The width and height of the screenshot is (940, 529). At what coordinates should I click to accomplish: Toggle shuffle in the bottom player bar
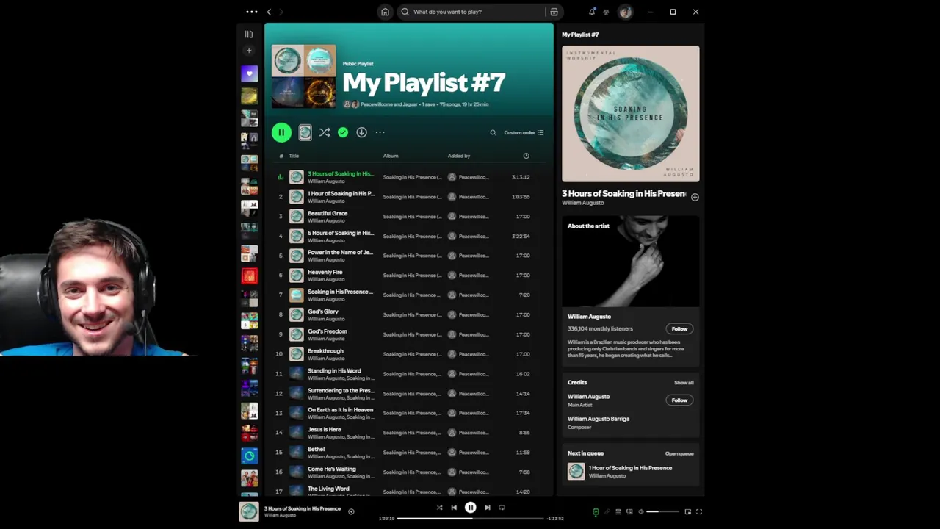(x=439, y=508)
